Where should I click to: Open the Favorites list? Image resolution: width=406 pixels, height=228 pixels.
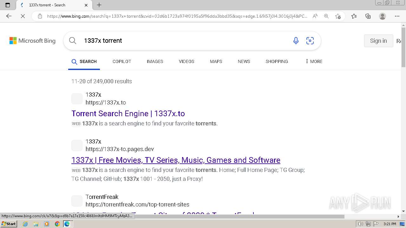354,16
